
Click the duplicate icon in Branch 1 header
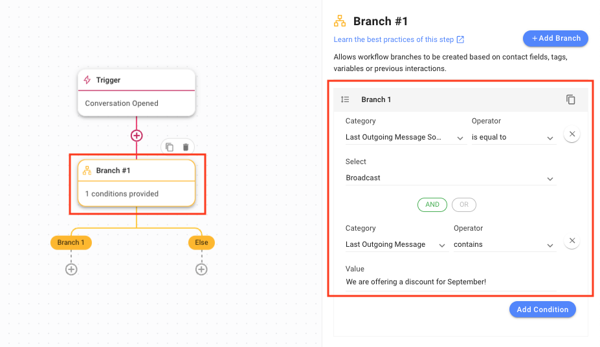click(x=570, y=100)
